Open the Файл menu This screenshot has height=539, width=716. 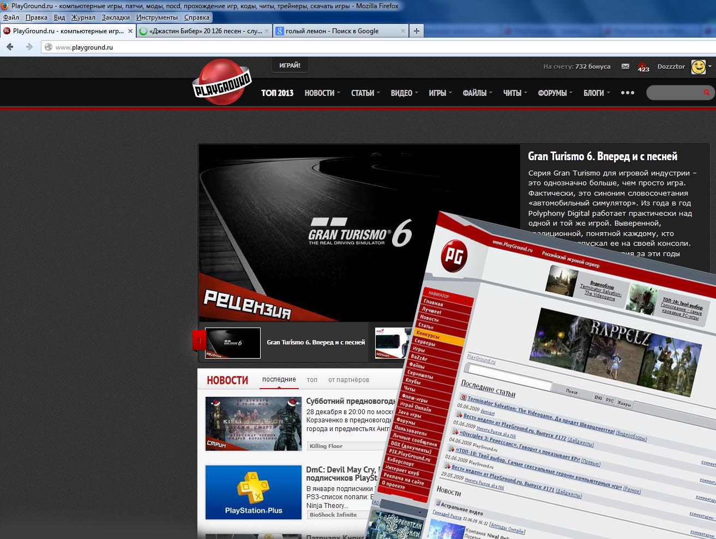(x=11, y=17)
